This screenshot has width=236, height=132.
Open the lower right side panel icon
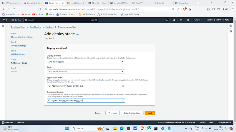(x=231, y=31)
